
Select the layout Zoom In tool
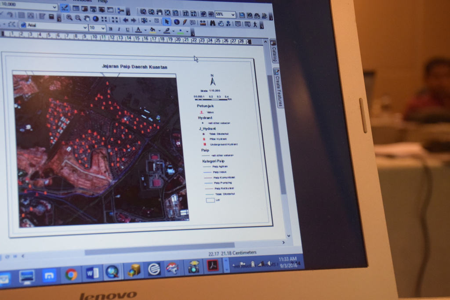coord(143,11)
